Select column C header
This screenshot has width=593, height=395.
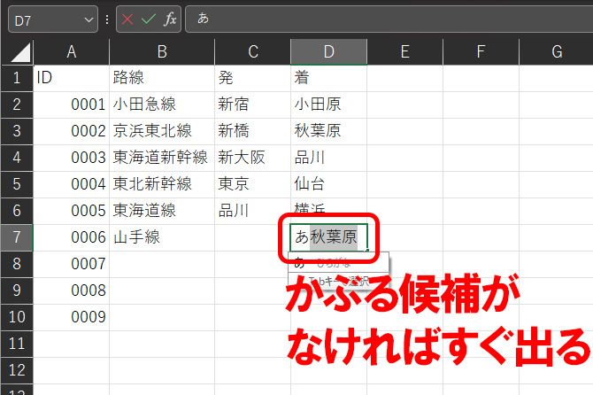252,52
